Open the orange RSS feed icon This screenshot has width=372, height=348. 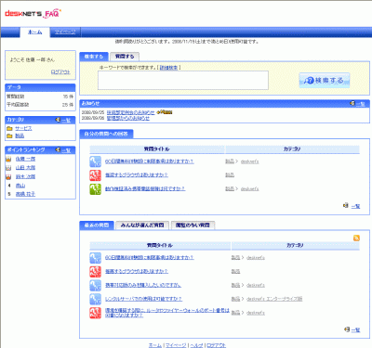pyautogui.click(x=356, y=238)
